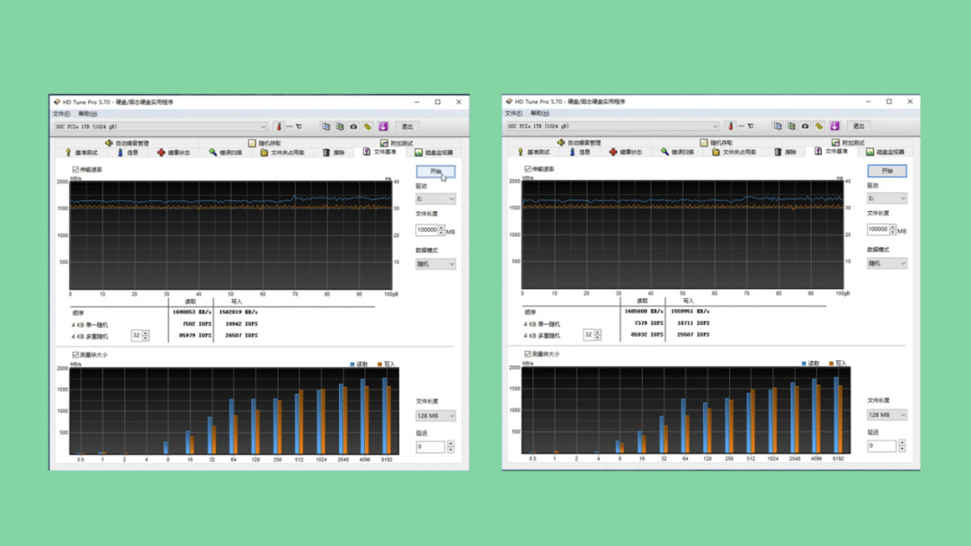
Task: Click thermometer temperature icon in left window
Action: (279, 127)
